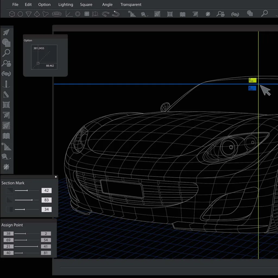This screenshot has width=278, height=278.
Task: Click the gear shape icon in top toolbar
Action: click(78, 14)
